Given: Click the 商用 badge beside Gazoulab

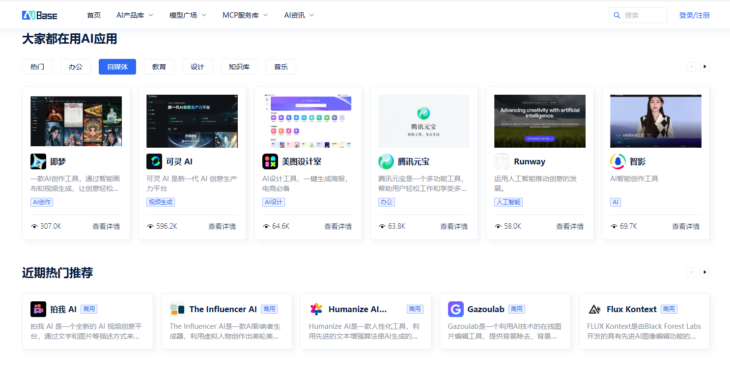Looking at the screenshot, I should 517,309.
